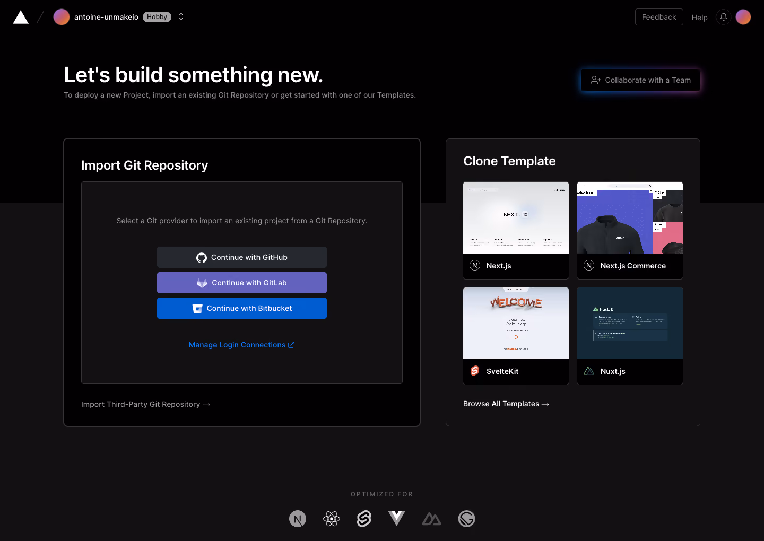
Task: Click the Svelte icon under Optimized For
Action: (x=364, y=519)
